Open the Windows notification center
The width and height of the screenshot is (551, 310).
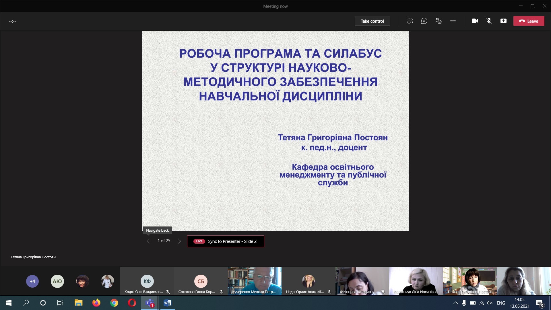tap(540, 303)
